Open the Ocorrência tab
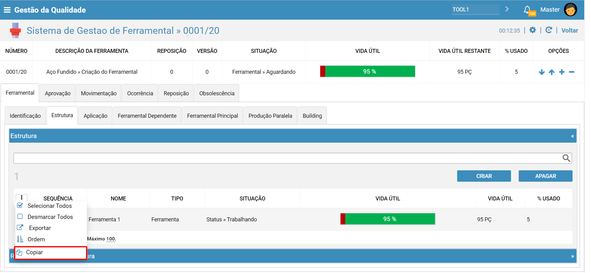591x273 pixels. point(140,93)
